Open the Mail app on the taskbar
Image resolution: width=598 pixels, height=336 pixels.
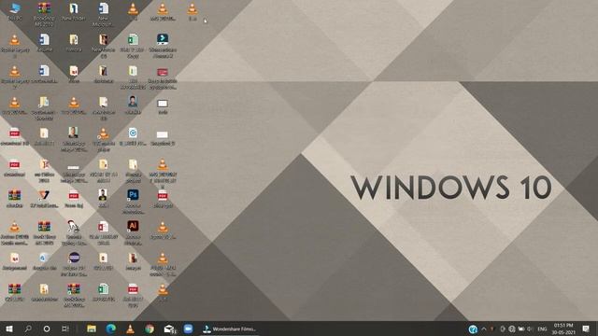point(169,329)
